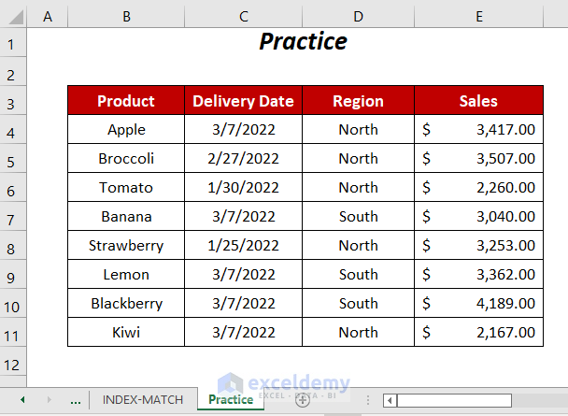The width and height of the screenshot is (568, 416).
Task: Click row 7 header
Action: pos(13,217)
